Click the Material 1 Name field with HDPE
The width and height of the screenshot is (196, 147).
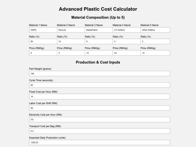[x=43, y=30]
